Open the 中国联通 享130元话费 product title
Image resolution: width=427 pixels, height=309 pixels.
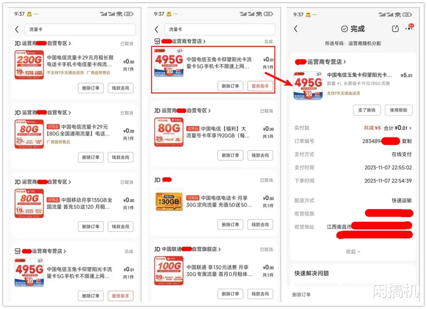coord(219,271)
